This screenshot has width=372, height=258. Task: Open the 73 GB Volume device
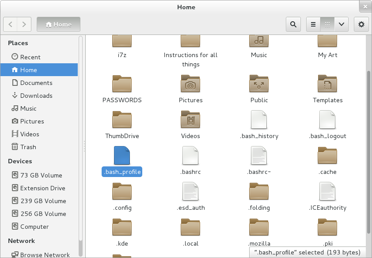point(39,175)
